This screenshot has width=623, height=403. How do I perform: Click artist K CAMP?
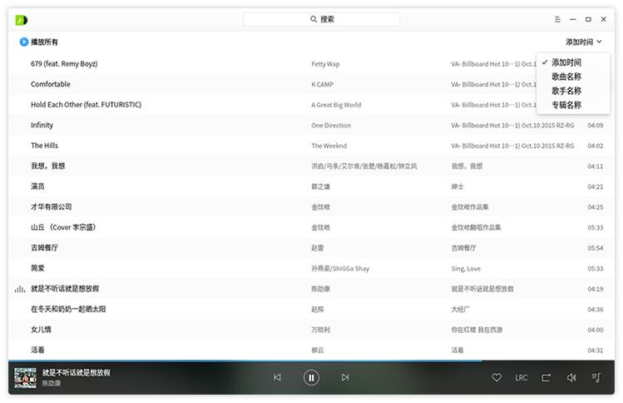[322, 84]
